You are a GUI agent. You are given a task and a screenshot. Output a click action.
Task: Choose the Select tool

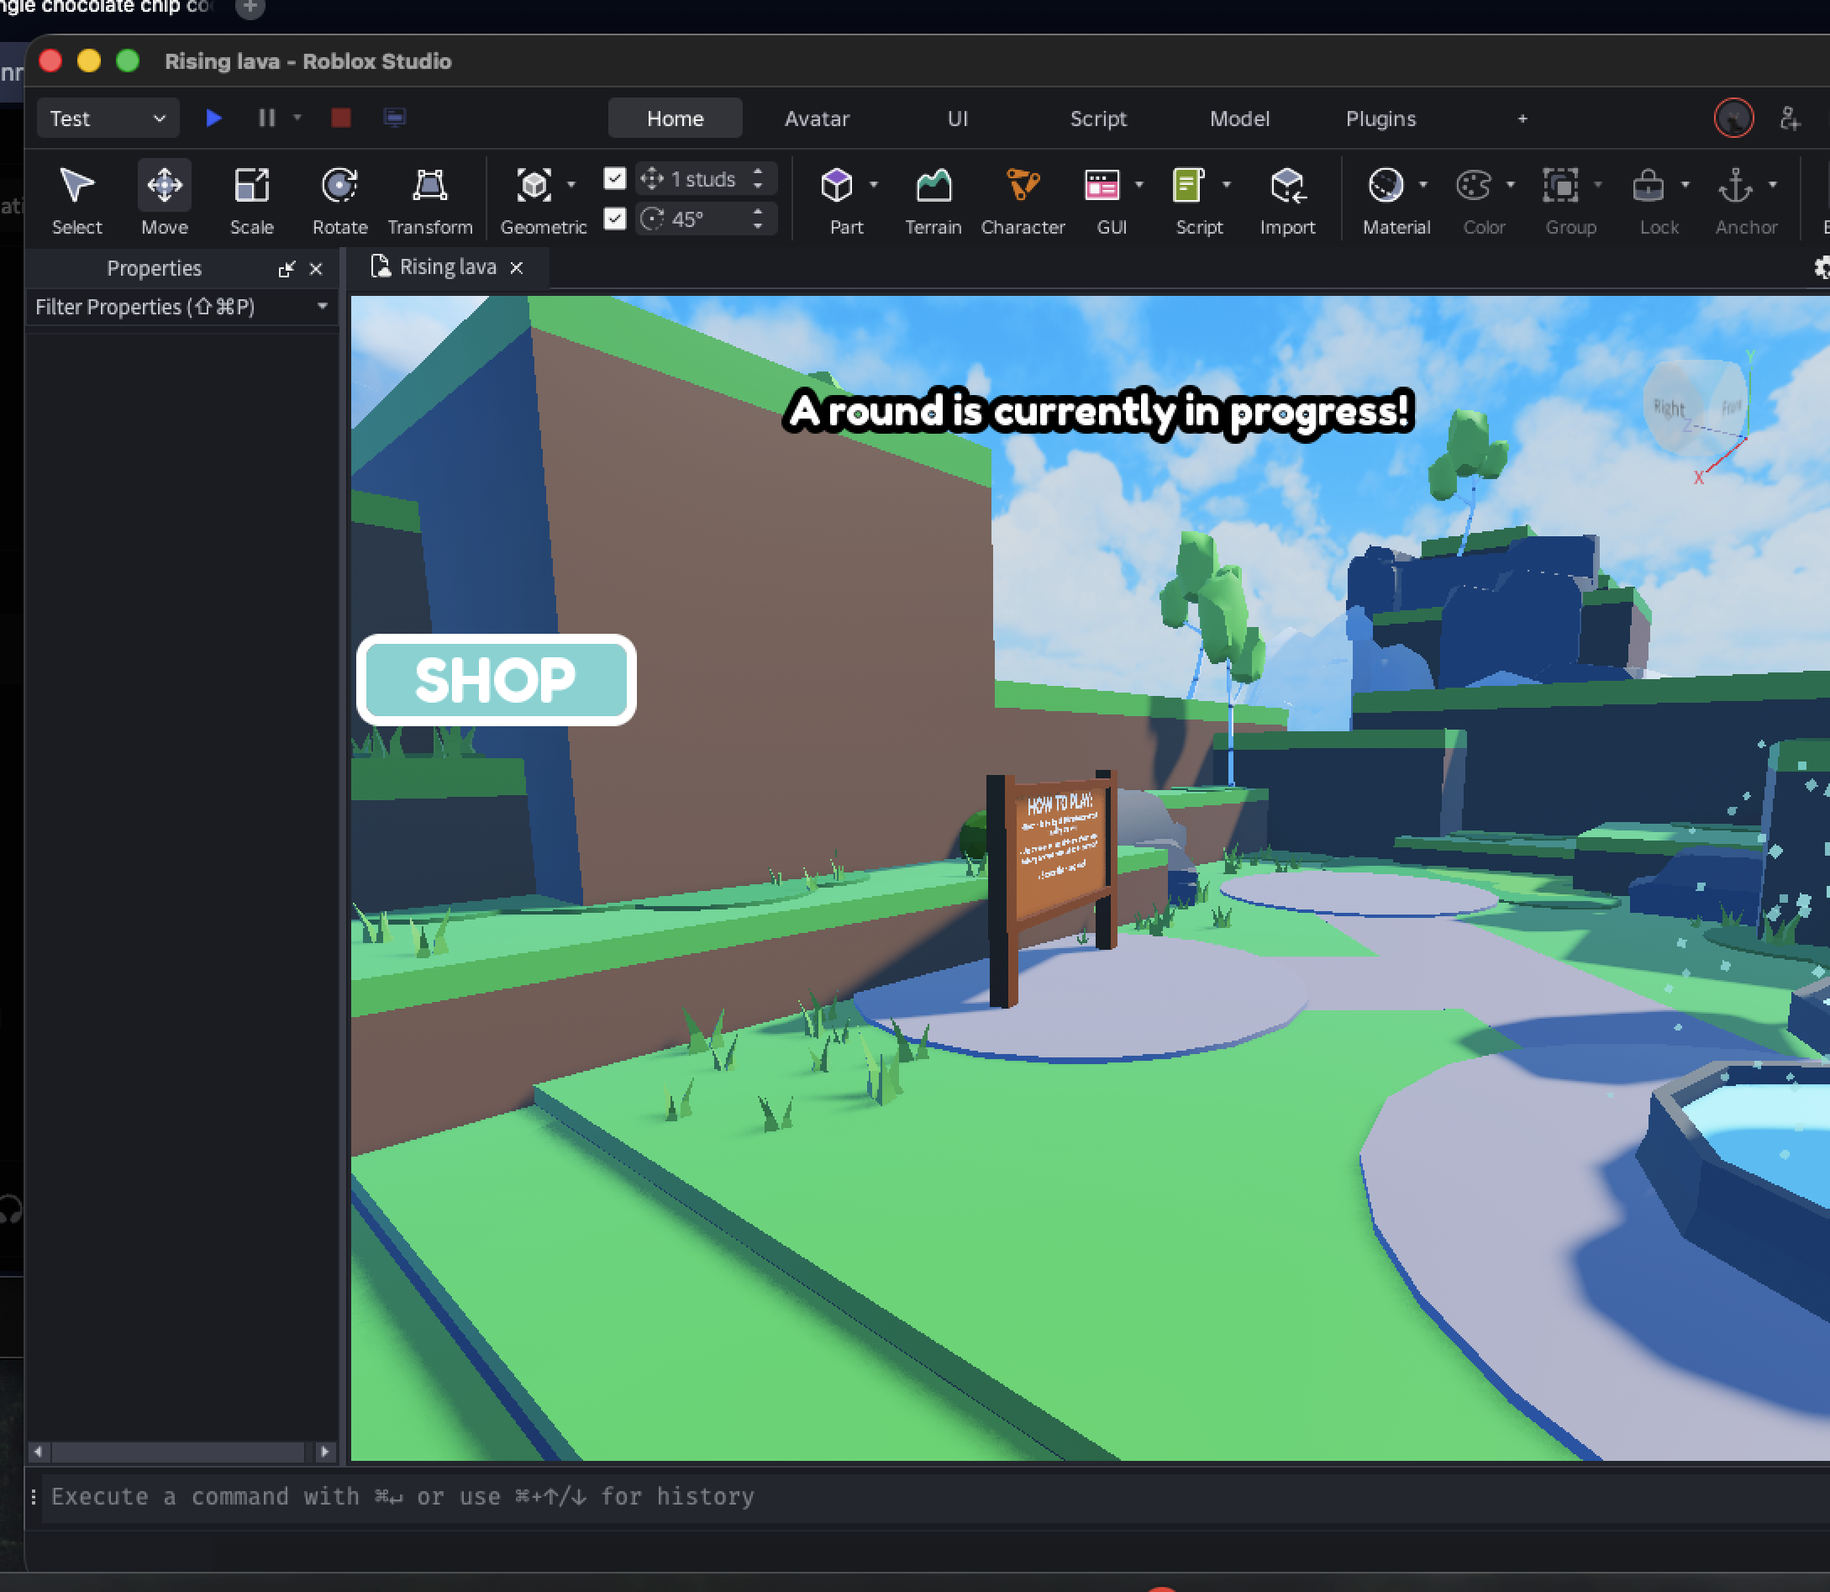pyautogui.click(x=76, y=199)
